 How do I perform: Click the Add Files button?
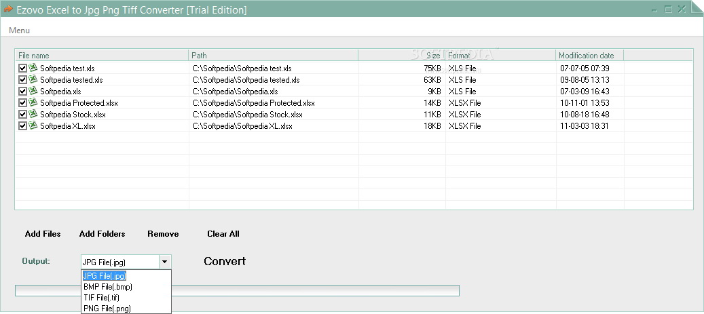click(43, 234)
